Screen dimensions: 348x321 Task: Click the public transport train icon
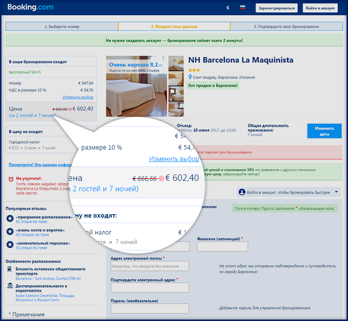(9, 269)
